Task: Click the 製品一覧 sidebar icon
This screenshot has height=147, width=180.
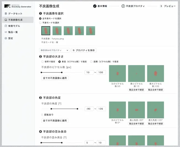Action: pos(6,32)
